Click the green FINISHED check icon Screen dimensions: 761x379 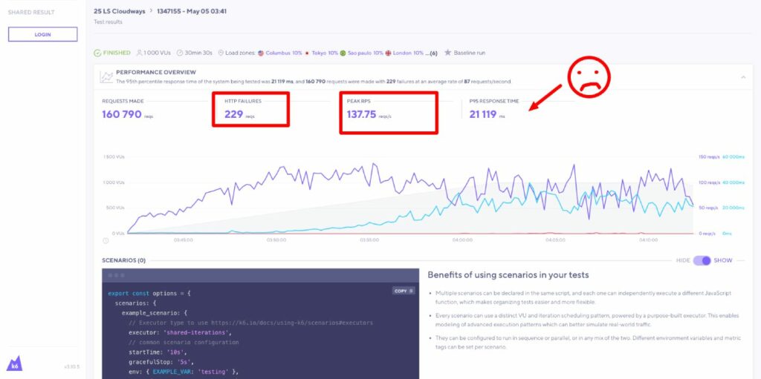97,53
